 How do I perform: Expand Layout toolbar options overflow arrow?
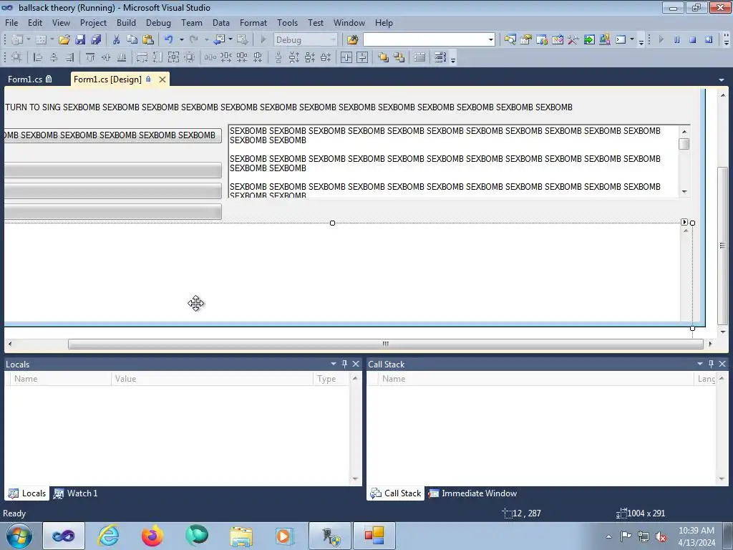pyautogui.click(x=453, y=58)
